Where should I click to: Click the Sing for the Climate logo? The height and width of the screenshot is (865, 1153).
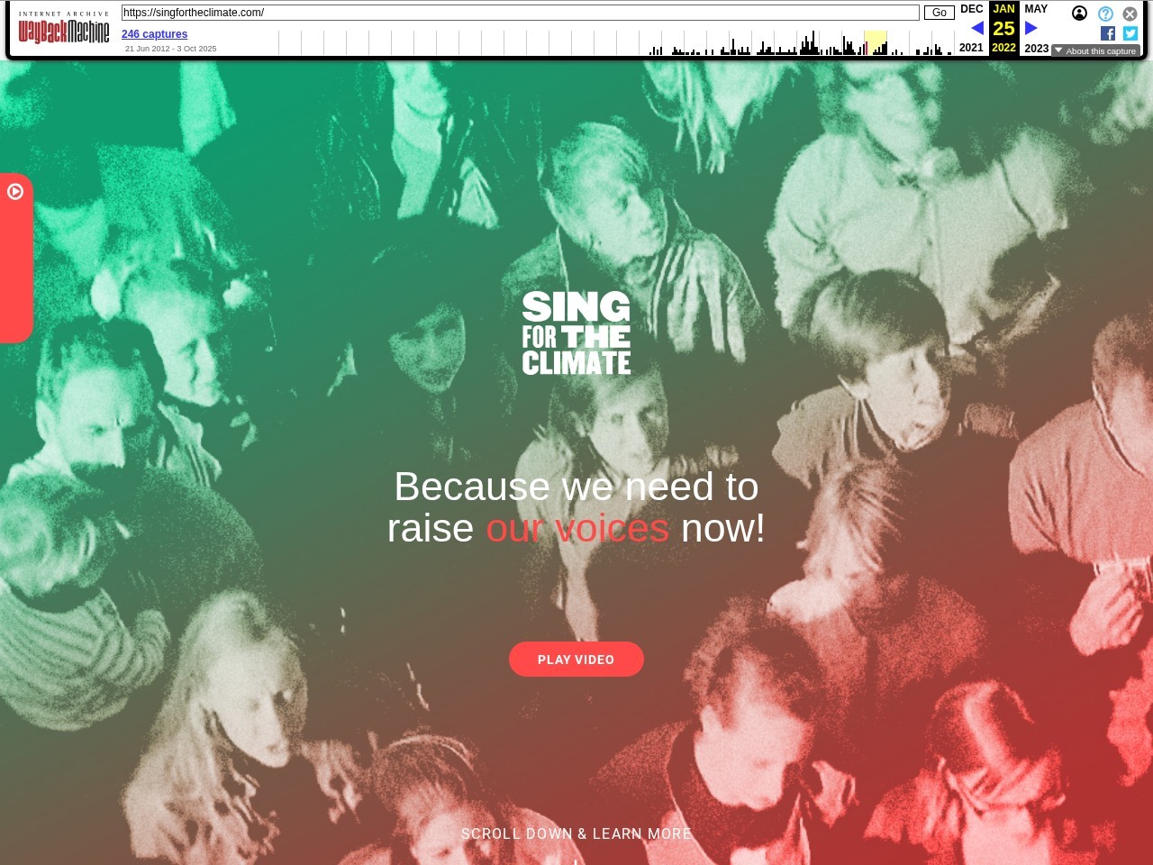[576, 332]
